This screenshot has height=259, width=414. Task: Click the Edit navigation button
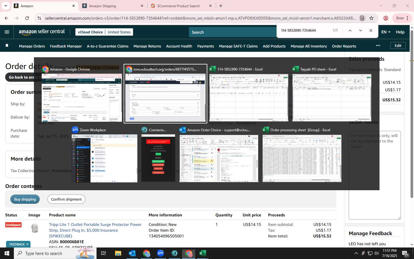tap(398, 45)
